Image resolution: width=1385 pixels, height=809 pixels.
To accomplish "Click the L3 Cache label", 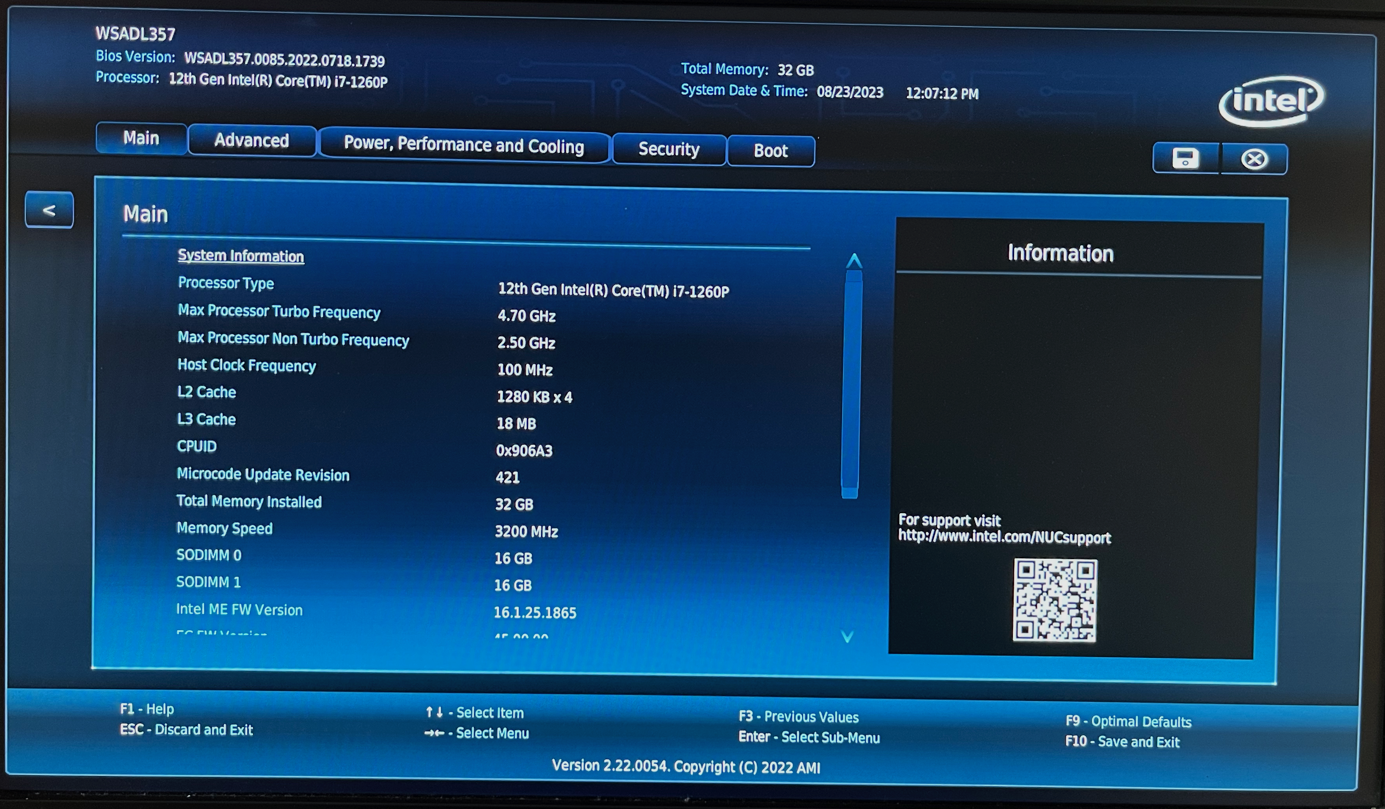I will (x=206, y=419).
